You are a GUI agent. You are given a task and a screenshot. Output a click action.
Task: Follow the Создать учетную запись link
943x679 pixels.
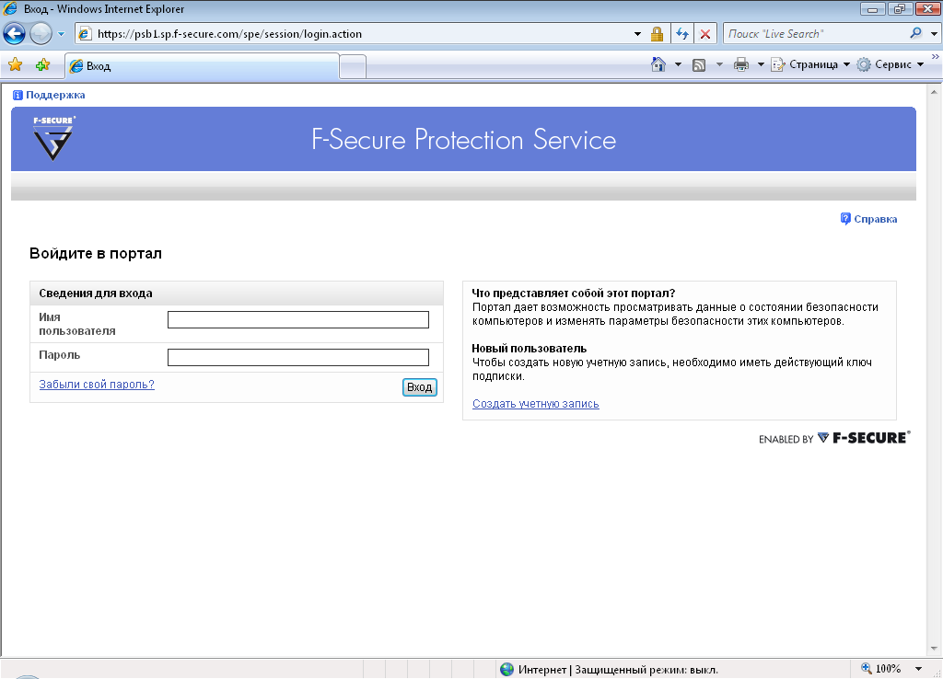click(536, 404)
